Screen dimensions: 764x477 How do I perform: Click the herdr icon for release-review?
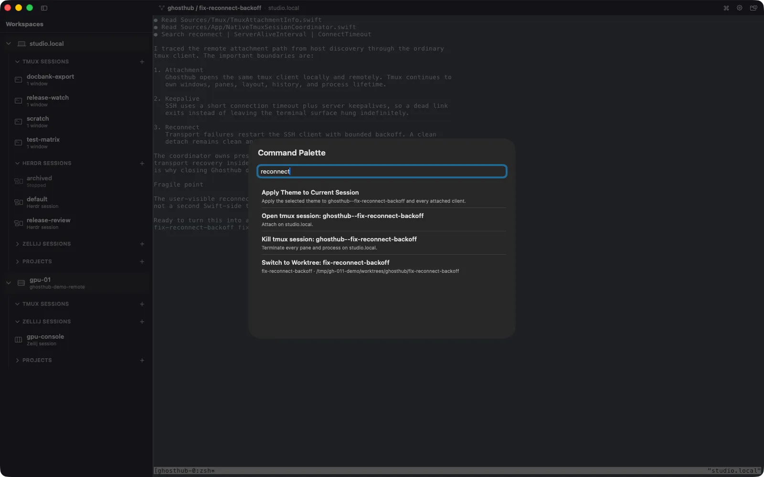[19, 223]
